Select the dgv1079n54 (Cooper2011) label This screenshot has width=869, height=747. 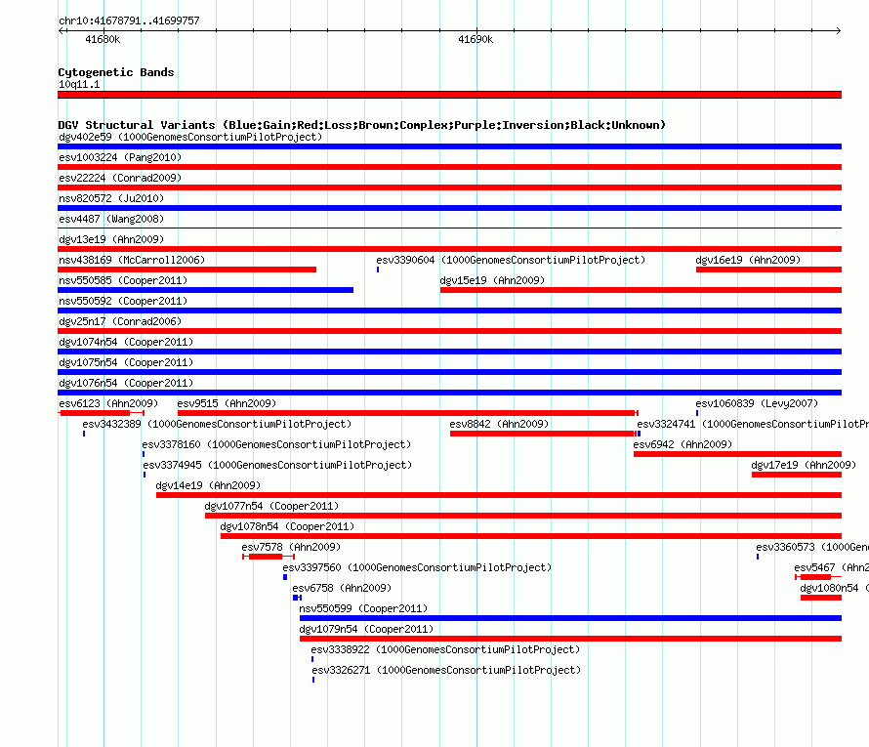[x=366, y=629]
